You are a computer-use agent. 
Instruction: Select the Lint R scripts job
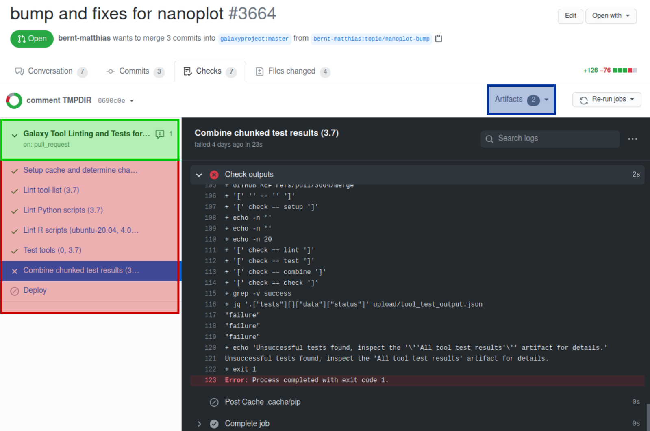tap(90, 230)
